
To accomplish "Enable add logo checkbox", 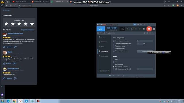I will (x=114, y=48).
